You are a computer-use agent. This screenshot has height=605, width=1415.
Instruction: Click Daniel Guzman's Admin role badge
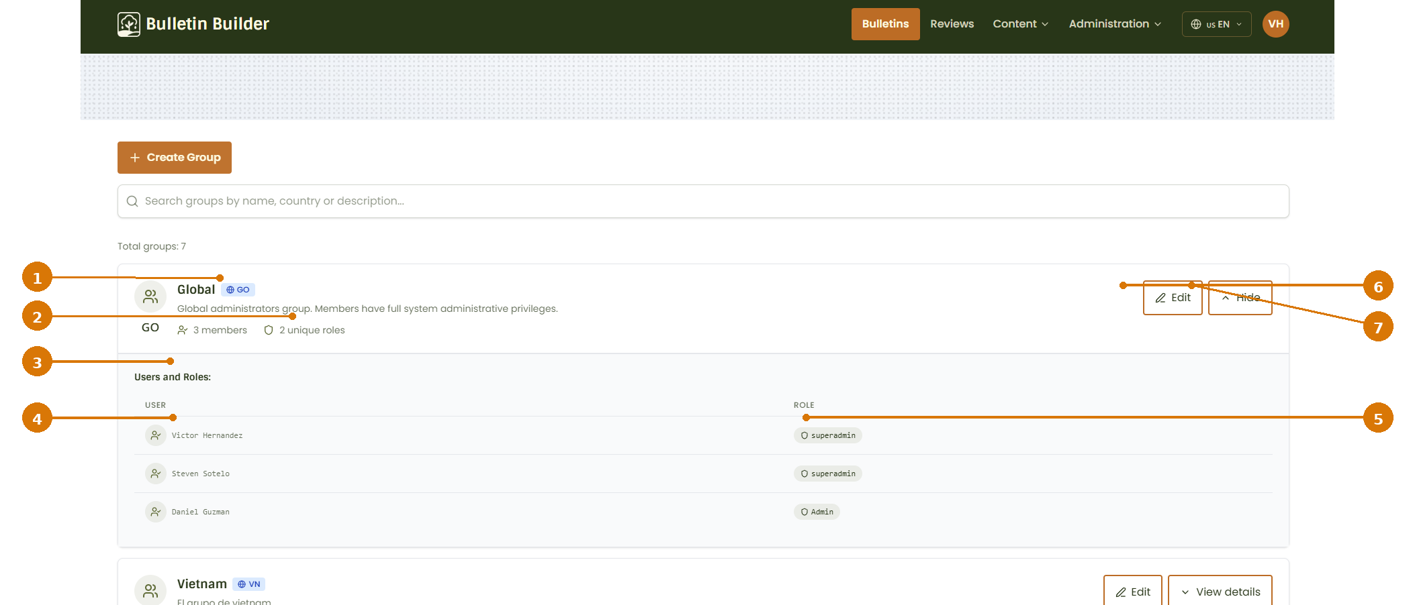(817, 512)
